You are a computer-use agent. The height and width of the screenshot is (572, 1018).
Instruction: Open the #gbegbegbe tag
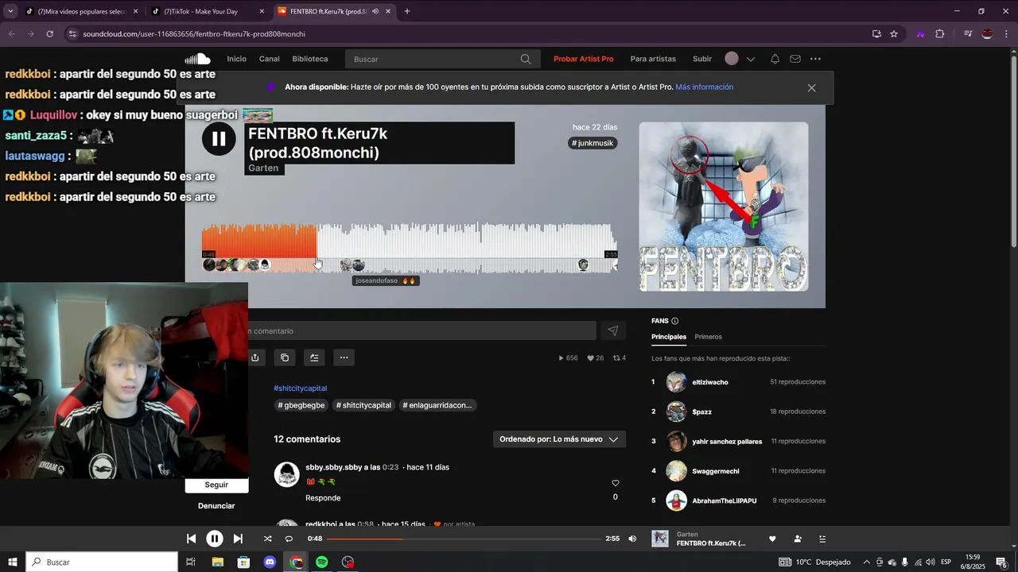[x=301, y=405]
